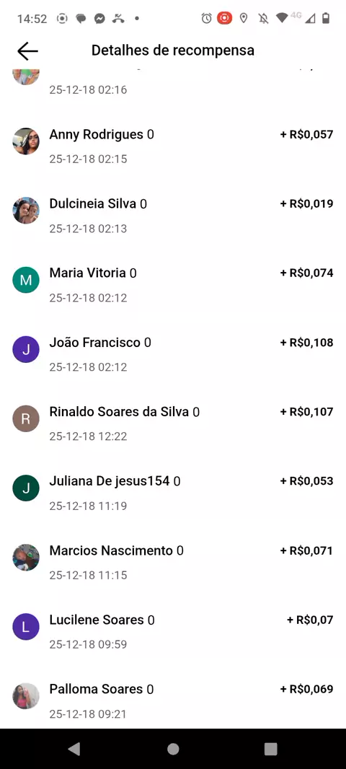The width and height of the screenshot is (346, 769).
Task: Open Anny Rodrigues' profile photo
Action: 25,141
